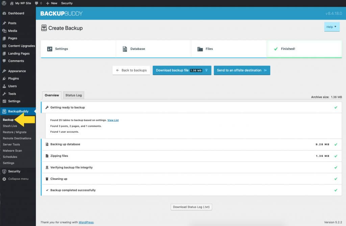The width and height of the screenshot is (346, 226).
Task: Click the 'Found 3 posts, 2 pages' line
Action: (x=76, y=126)
